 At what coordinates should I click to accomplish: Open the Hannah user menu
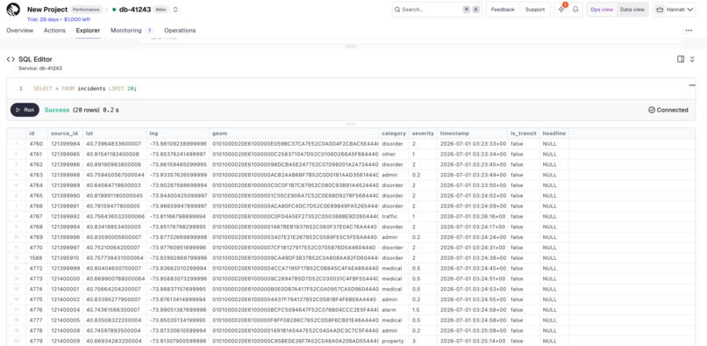(674, 10)
